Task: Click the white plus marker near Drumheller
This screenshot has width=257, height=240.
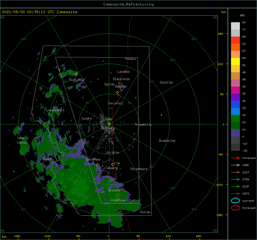Action: 161,115
